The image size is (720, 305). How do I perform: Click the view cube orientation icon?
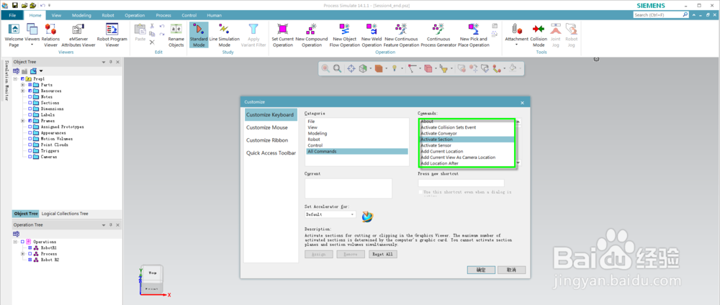click(363, 68)
